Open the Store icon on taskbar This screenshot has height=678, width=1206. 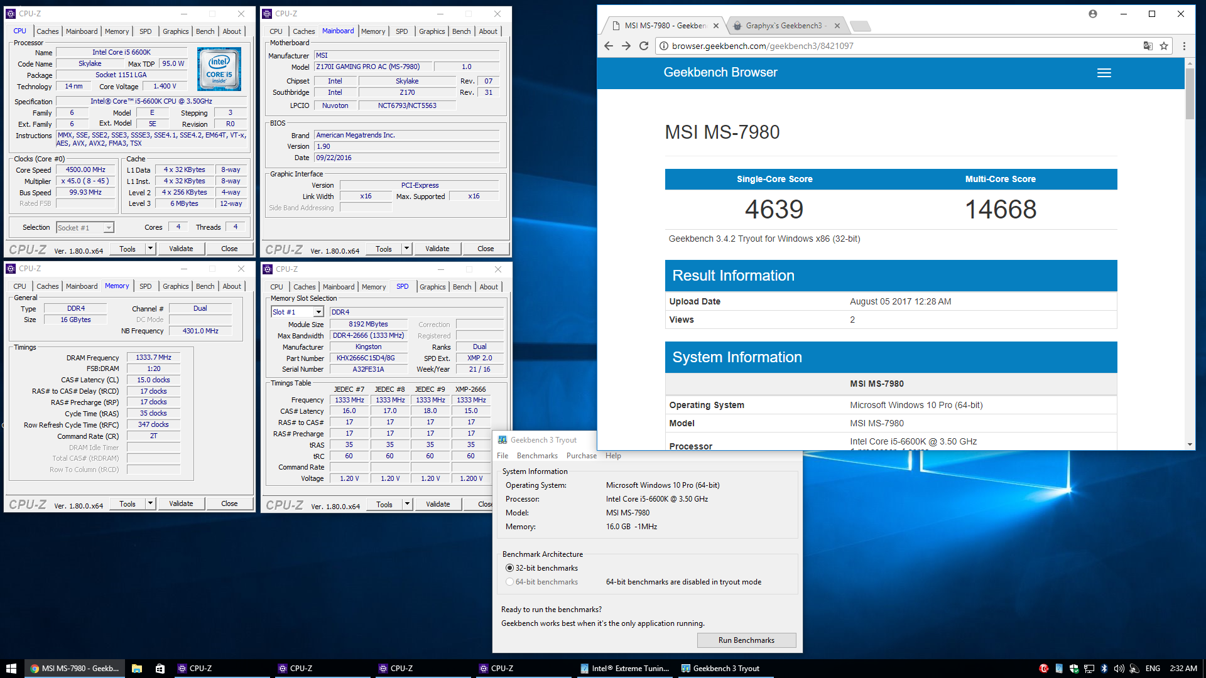click(160, 669)
